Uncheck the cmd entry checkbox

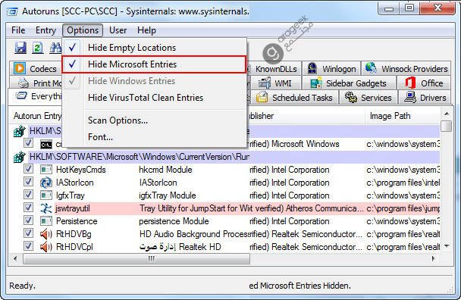click(28, 143)
